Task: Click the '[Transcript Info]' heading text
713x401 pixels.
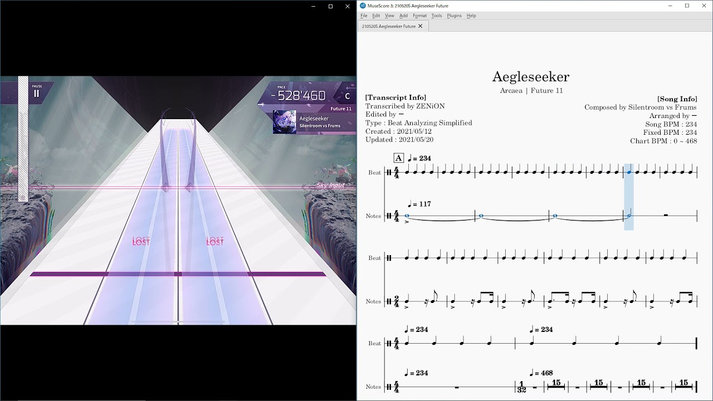Action: [x=395, y=97]
